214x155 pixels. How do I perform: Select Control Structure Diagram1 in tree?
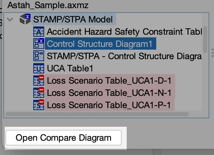pos(100,44)
